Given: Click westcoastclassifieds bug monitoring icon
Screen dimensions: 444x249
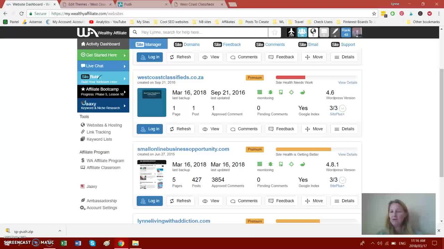Looking at the screenshot, I should [x=270, y=92].
